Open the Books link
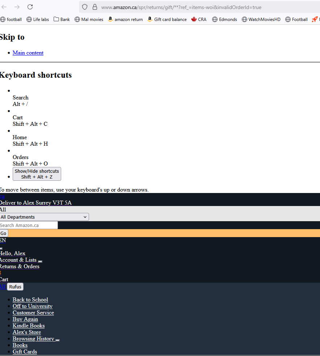Image resolution: width=320 pixels, height=356 pixels. tap(20, 345)
